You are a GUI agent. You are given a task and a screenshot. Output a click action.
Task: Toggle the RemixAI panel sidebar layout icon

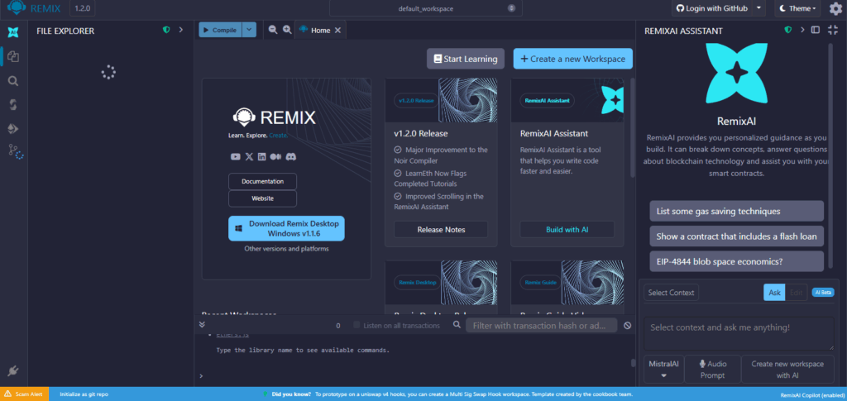pyautogui.click(x=815, y=31)
